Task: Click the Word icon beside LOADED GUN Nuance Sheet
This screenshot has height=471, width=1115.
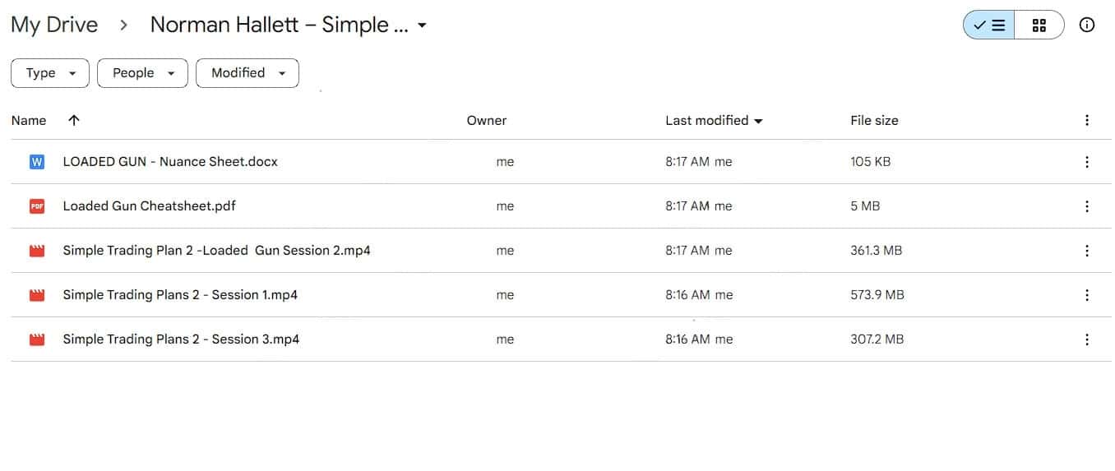Action: [36, 162]
